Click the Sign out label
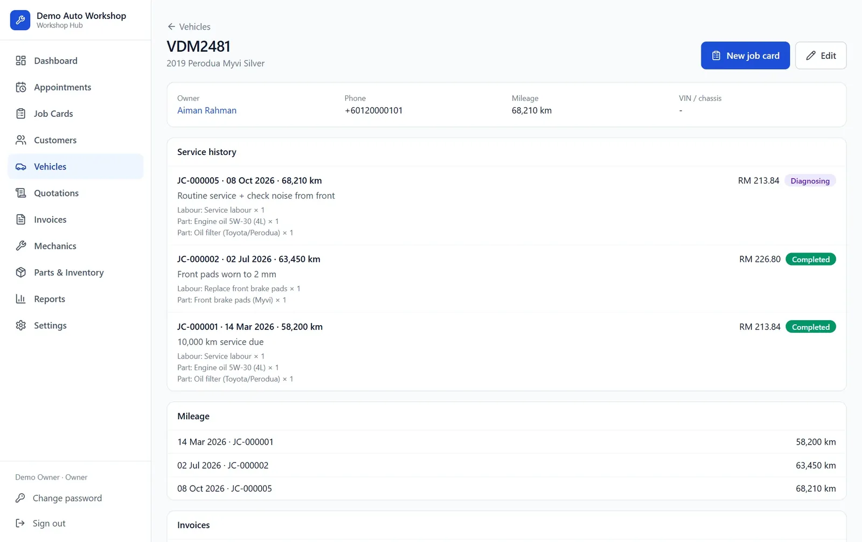The width and height of the screenshot is (862, 542). click(x=49, y=523)
